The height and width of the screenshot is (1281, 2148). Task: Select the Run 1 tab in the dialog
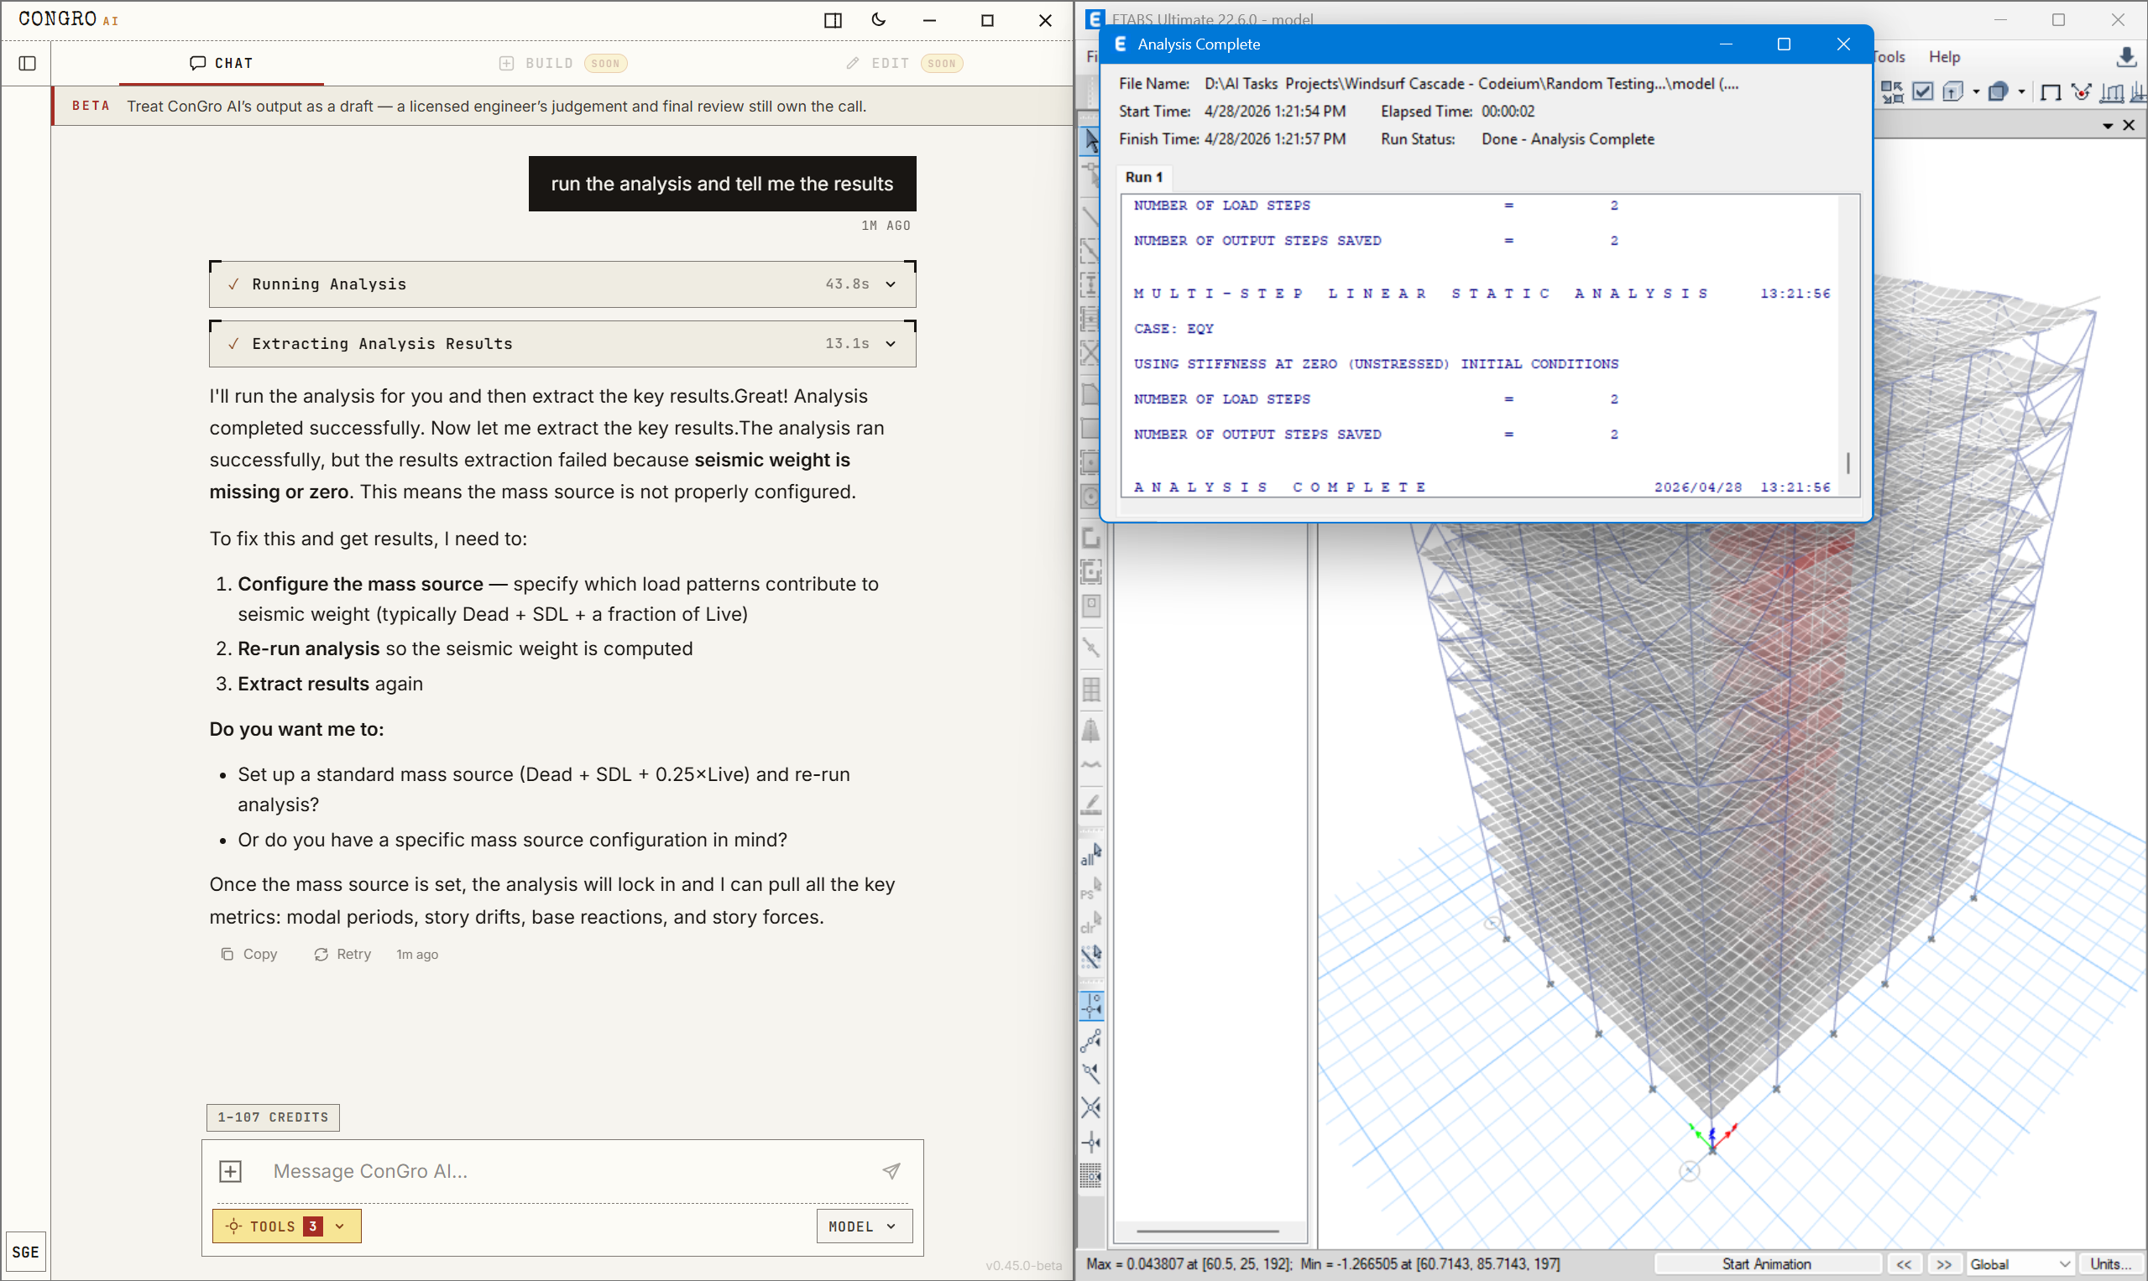[x=1142, y=177]
